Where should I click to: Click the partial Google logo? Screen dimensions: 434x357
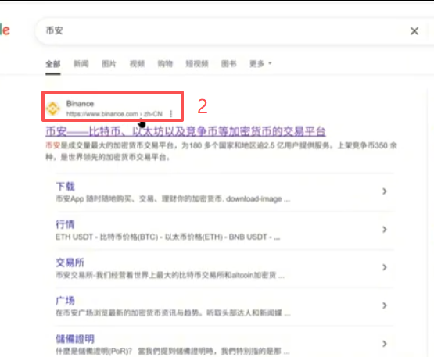[x=5, y=30]
